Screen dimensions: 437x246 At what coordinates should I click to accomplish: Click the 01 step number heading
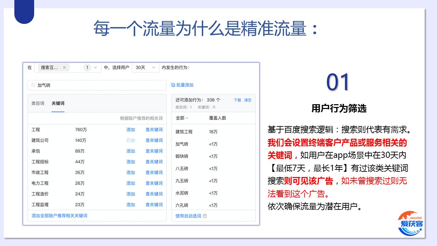(338, 82)
